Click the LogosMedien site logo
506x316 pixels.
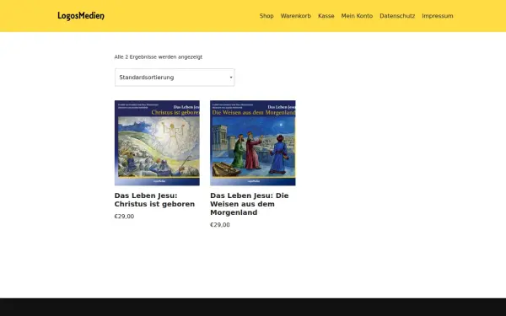81,16
